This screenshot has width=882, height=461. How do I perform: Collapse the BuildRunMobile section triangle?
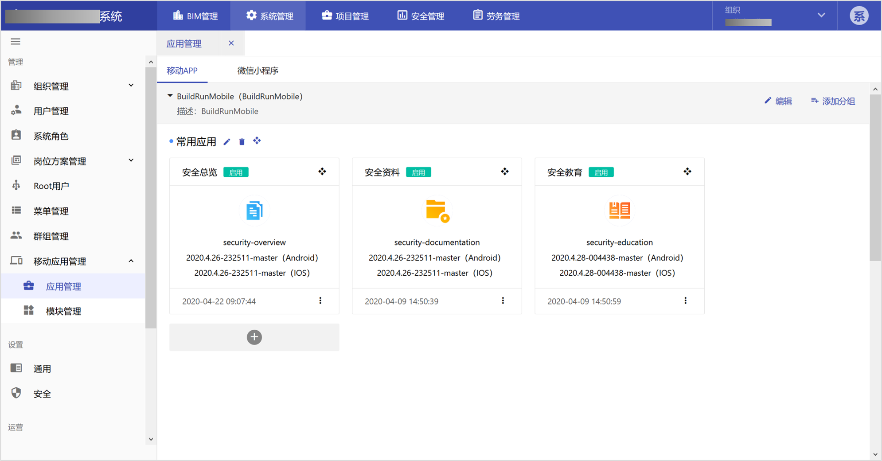point(170,96)
